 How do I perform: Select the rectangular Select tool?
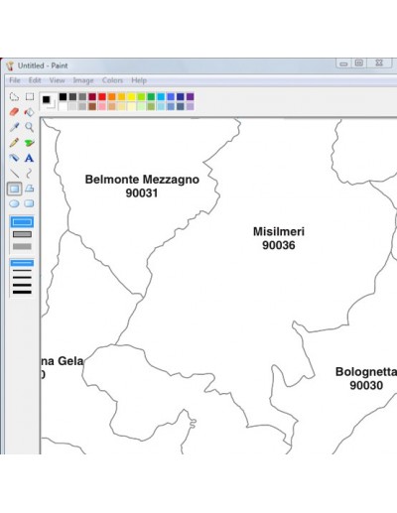click(x=30, y=96)
